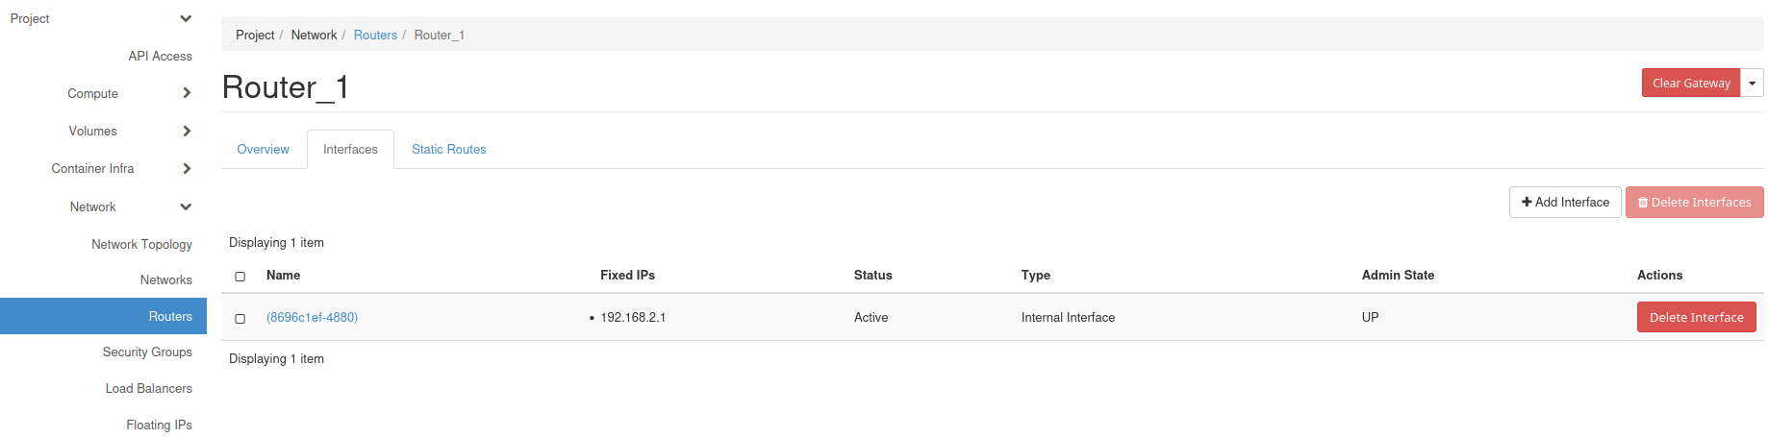Collapse the Project section chevron
This screenshot has height=437, width=1768.
click(186, 19)
